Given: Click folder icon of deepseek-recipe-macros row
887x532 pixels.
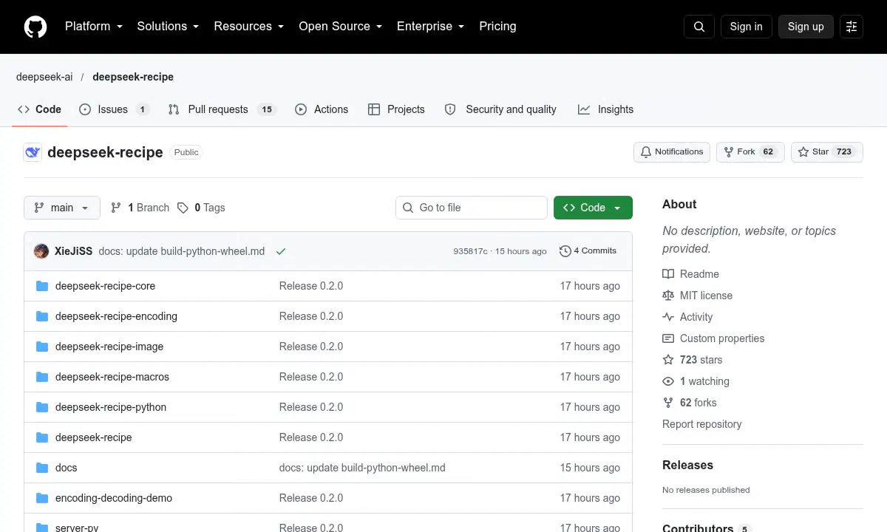Looking at the screenshot, I should coord(42,377).
